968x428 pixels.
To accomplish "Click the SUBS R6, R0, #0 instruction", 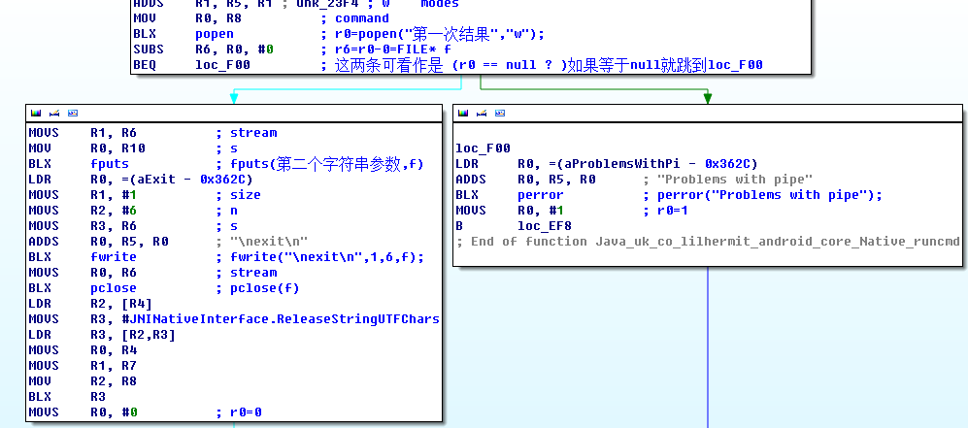I will pos(204,49).
